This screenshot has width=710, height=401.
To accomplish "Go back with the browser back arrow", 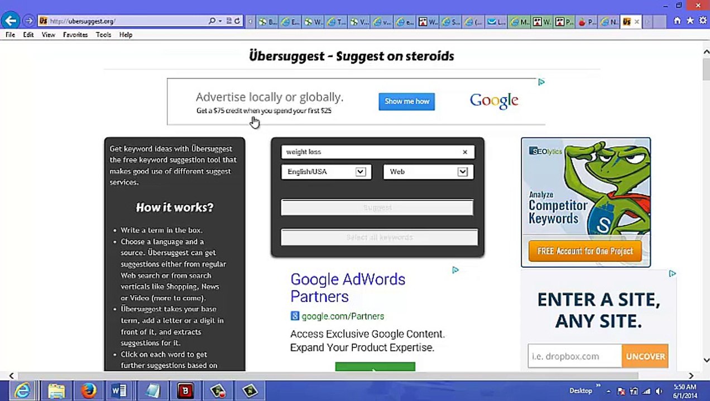I will click(11, 21).
